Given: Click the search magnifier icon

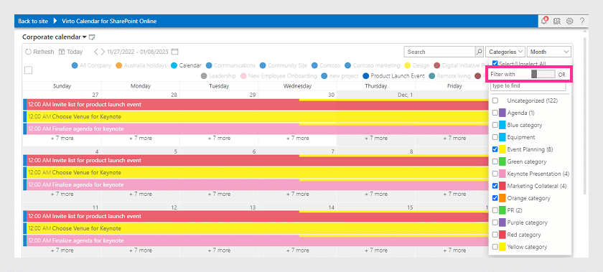Looking at the screenshot, I should [480, 52].
